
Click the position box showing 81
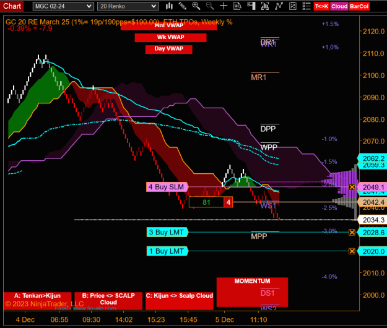(x=206, y=202)
